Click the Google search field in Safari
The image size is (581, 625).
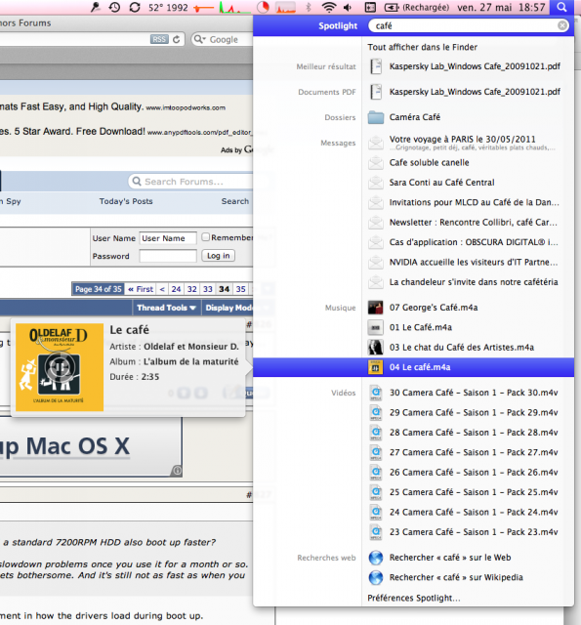point(224,39)
